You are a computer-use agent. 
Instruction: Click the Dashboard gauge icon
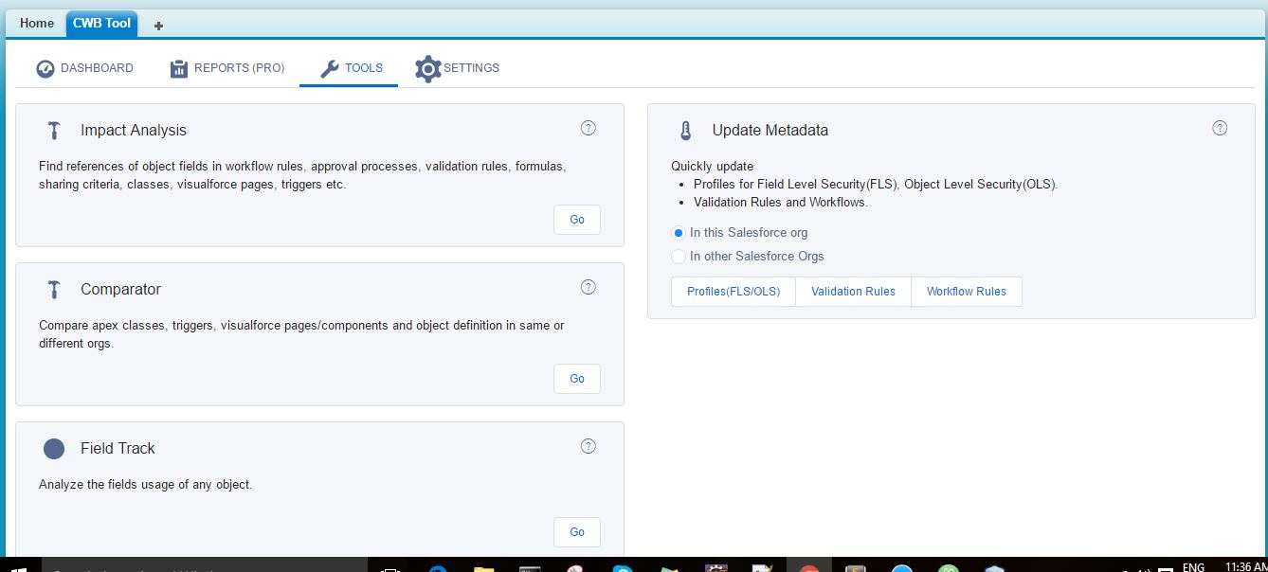pyautogui.click(x=45, y=69)
